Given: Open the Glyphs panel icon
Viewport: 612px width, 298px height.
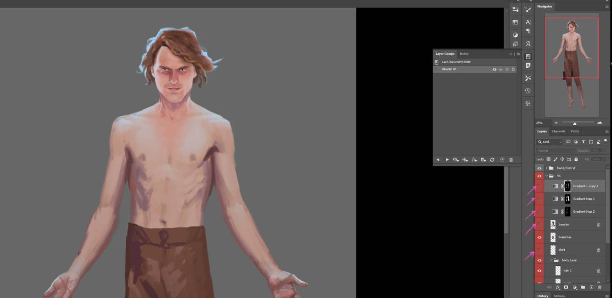Looking at the screenshot, I should point(528,44).
